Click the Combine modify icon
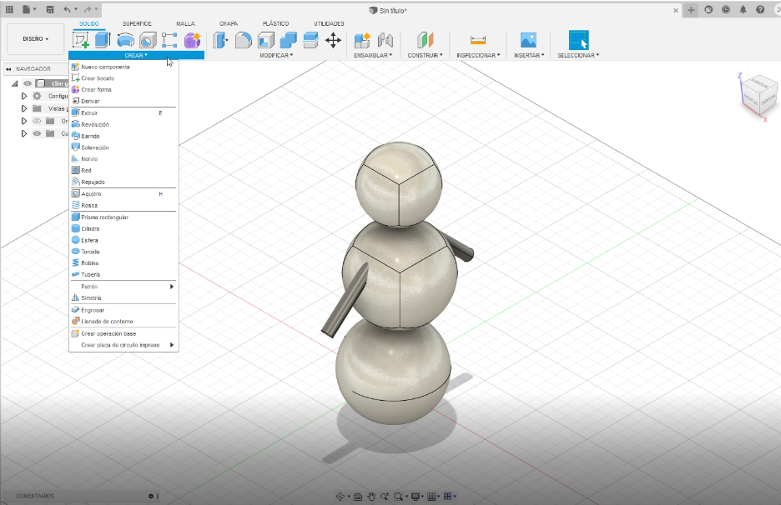The image size is (781, 505). tap(288, 40)
